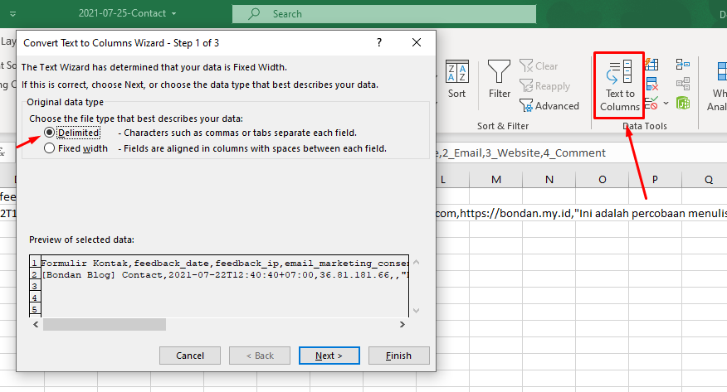Click the Cancel button in wizard
This screenshot has height=392, width=727.
[x=190, y=356]
